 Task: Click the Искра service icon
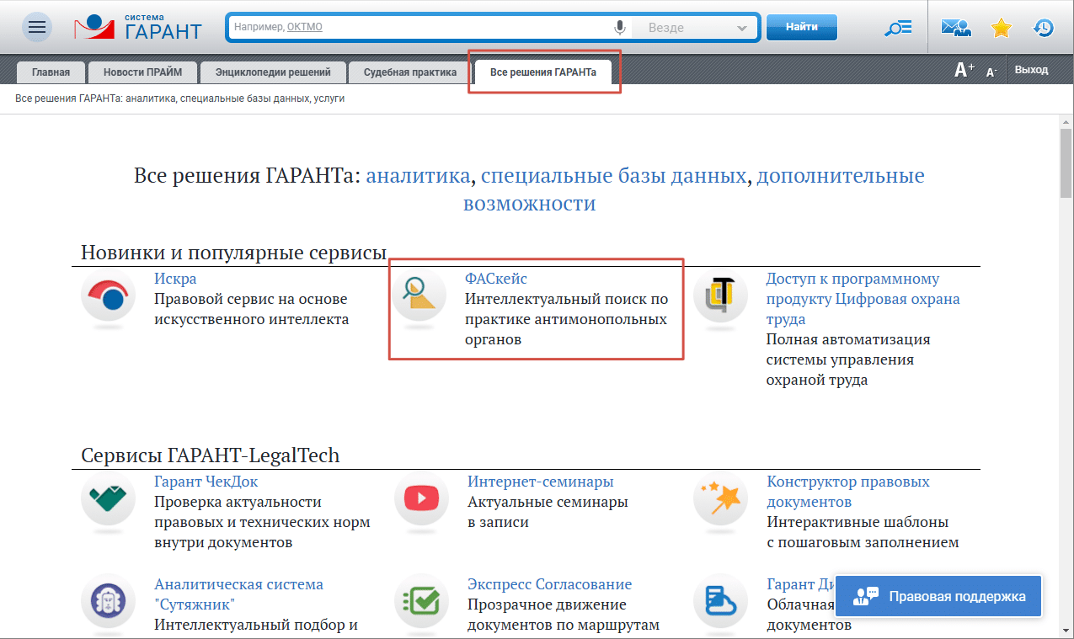tap(108, 299)
